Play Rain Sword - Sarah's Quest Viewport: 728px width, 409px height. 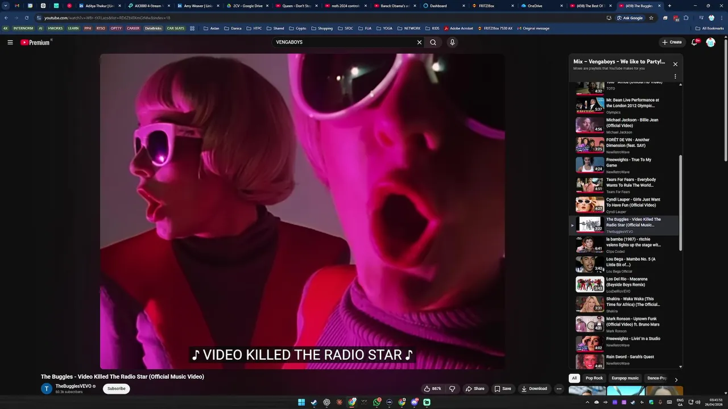624,361
